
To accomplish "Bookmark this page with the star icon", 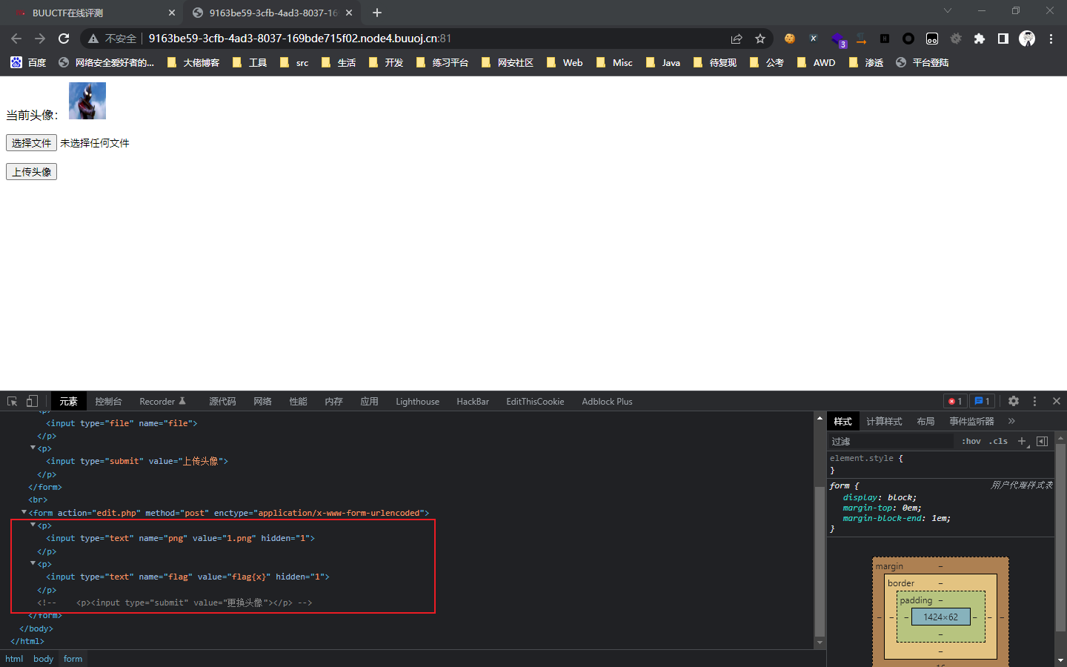I will (760, 39).
